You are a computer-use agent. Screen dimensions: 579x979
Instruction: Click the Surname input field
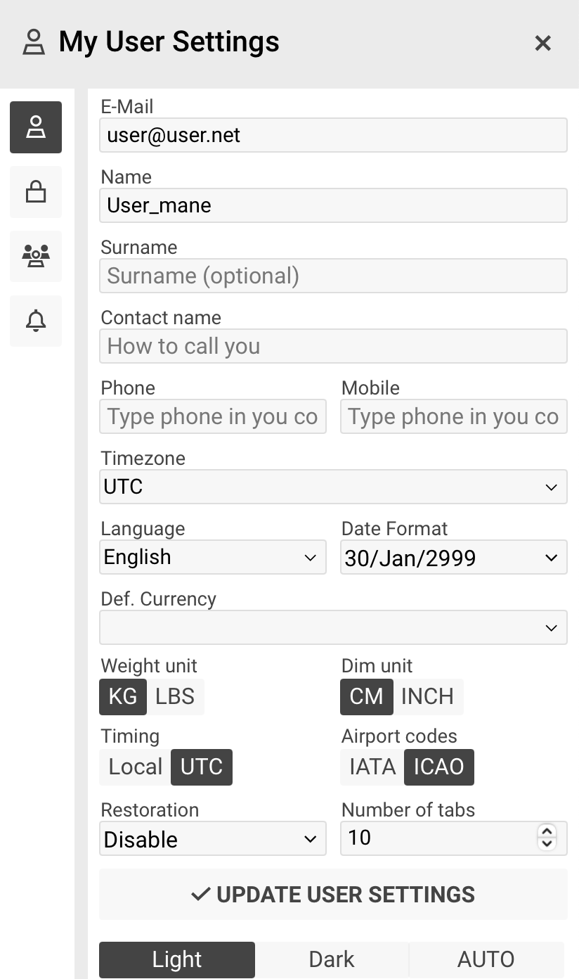pos(333,276)
